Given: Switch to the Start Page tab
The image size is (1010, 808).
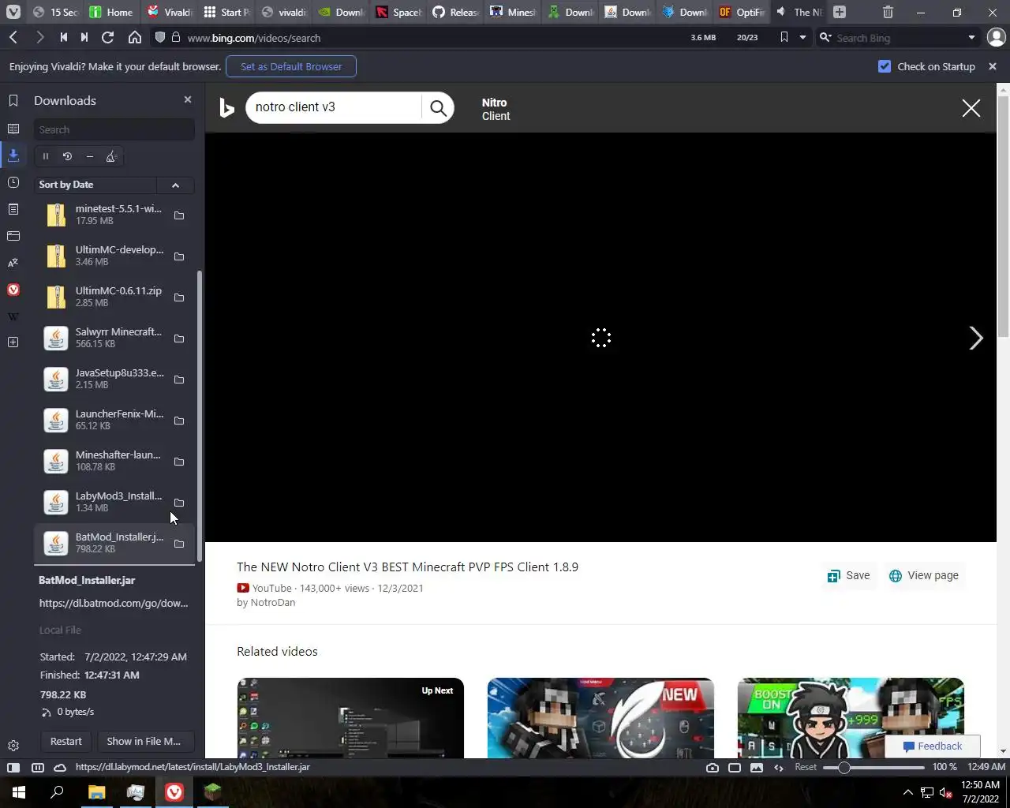Looking at the screenshot, I should [226, 12].
